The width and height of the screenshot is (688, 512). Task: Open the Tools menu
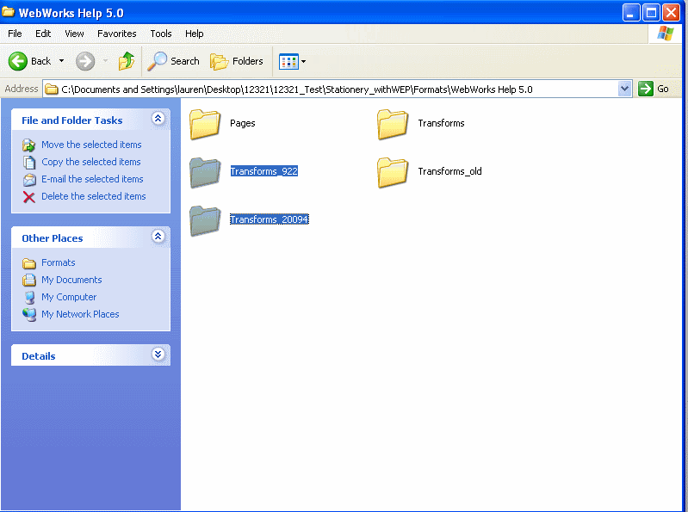(x=161, y=34)
